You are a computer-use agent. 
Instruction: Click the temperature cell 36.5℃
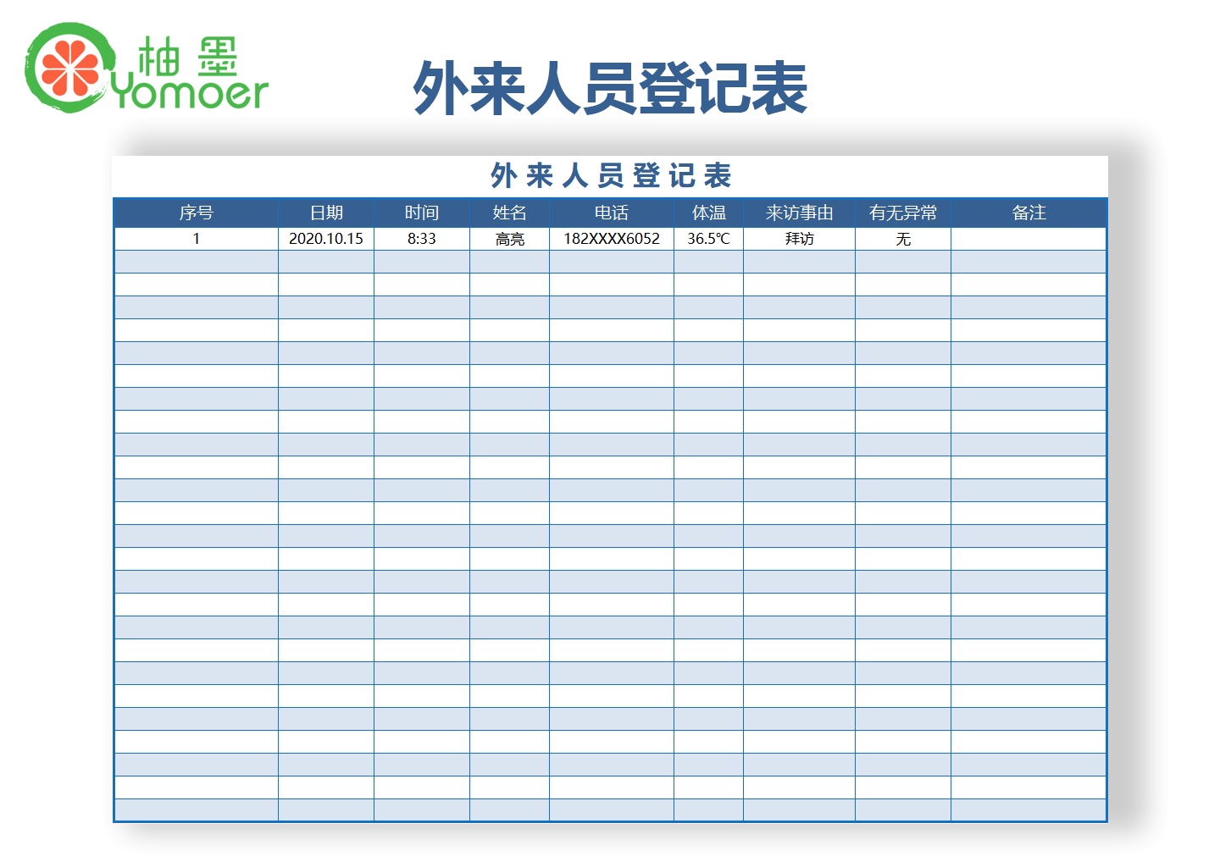pyautogui.click(x=709, y=239)
